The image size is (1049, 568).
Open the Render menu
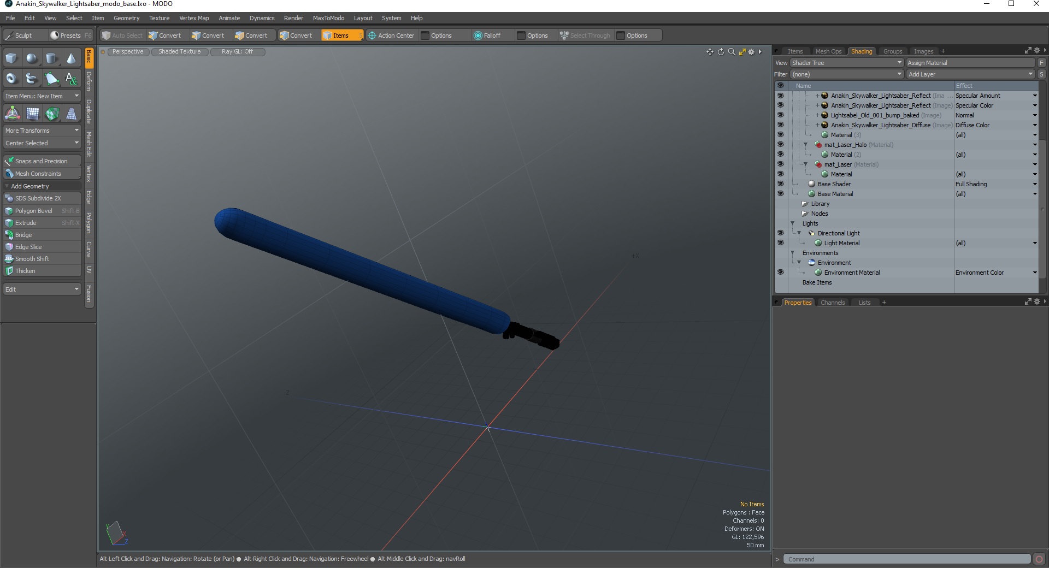pos(293,18)
